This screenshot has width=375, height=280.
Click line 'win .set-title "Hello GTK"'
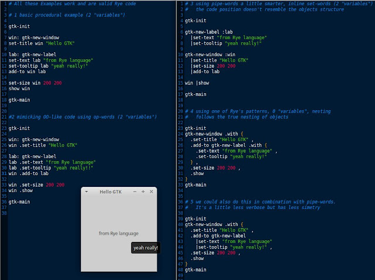coord(43,145)
